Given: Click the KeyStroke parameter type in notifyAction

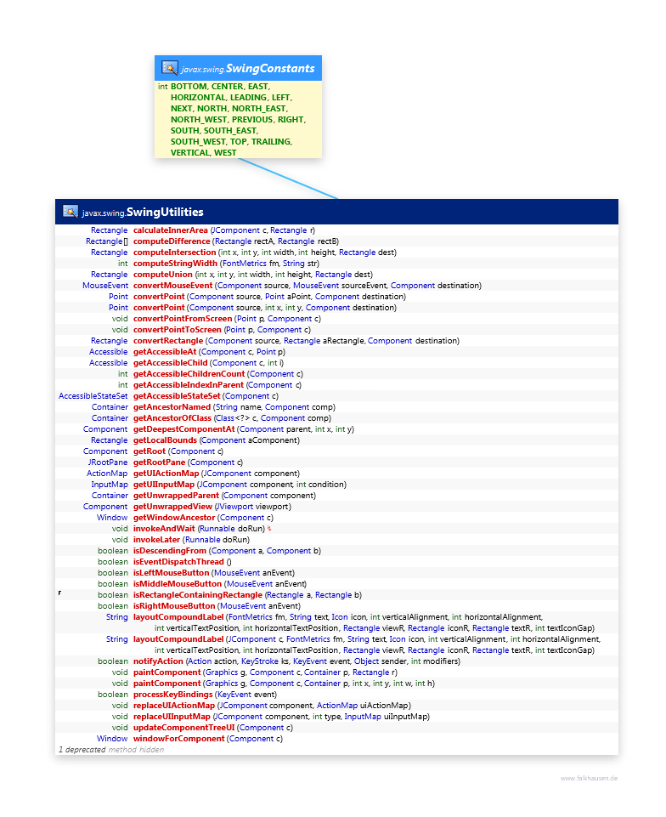Looking at the screenshot, I should (260, 661).
